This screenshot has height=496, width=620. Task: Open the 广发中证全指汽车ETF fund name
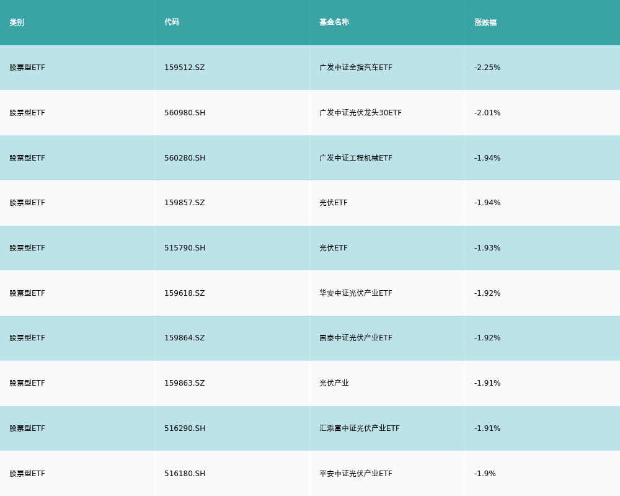coord(355,68)
